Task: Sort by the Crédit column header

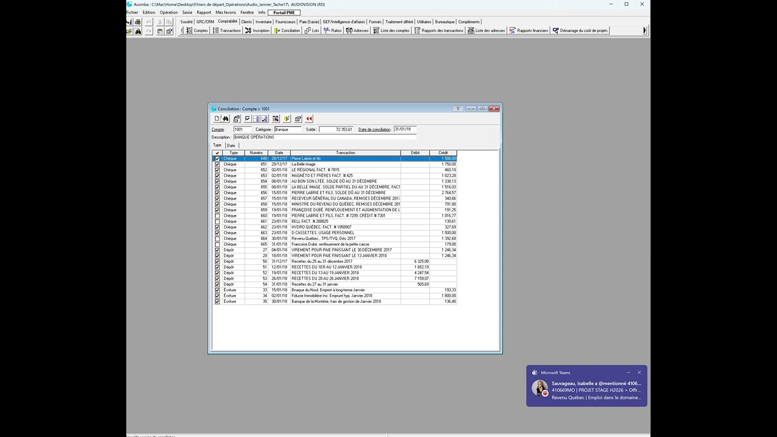Action: [443, 153]
